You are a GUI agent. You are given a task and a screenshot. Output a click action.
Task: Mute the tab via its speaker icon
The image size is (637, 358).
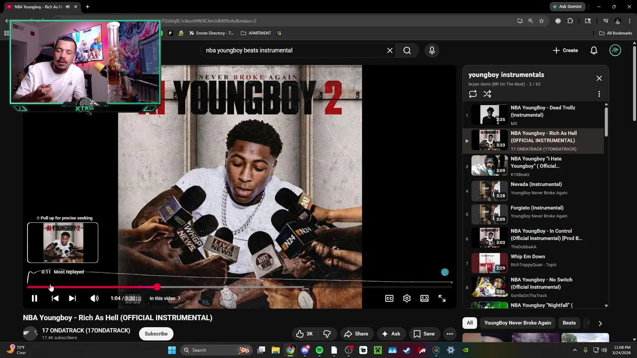[x=68, y=6]
